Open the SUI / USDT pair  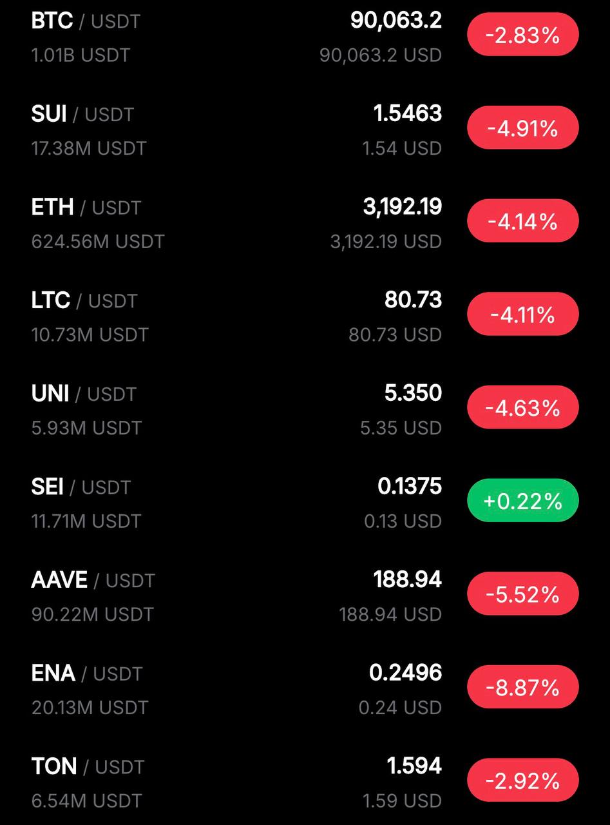82,115
